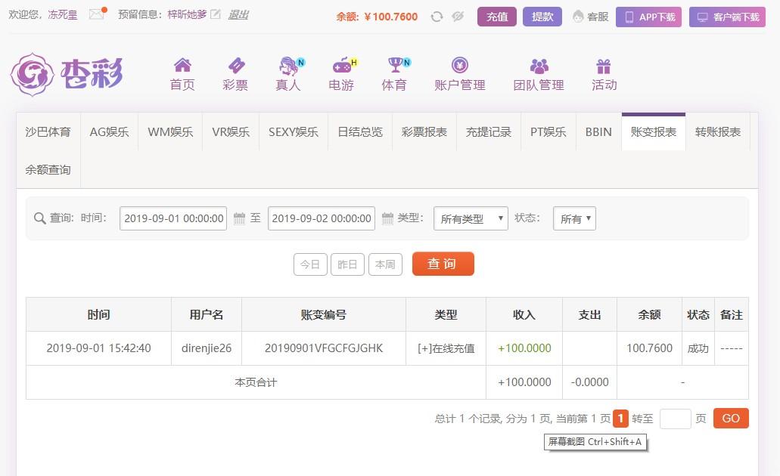Image resolution: width=780 pixels, height=476 pixels.
Task: Switch to the 转账报表 tab
Action: click(719, 131)
